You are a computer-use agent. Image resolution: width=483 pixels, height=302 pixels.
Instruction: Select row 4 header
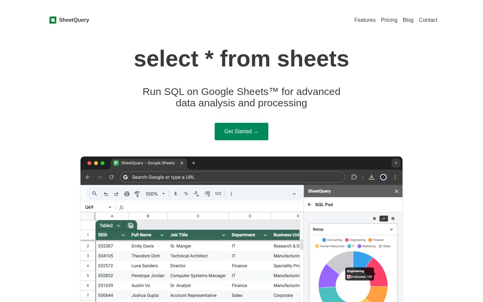tap(88, 266)
